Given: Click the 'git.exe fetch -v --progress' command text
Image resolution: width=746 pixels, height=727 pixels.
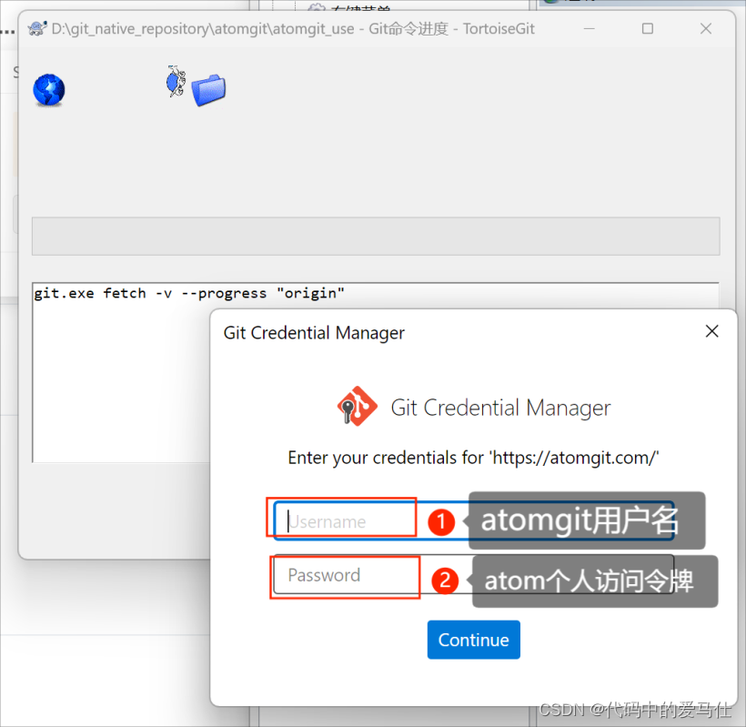Looking at the screenshot, I should click(189, 293).
